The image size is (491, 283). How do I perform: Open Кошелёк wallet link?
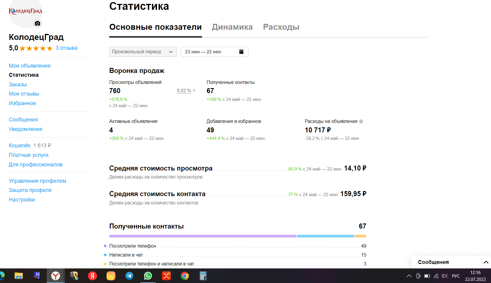pos(20,146)
